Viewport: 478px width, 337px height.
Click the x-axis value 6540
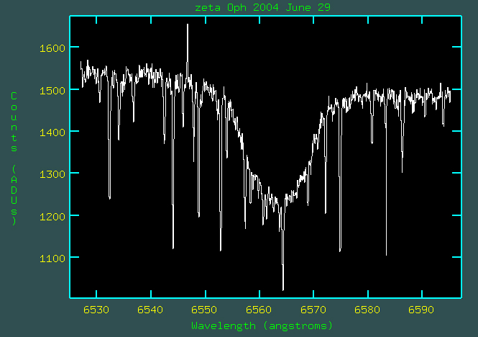pyautogui.click(x=150, y=310)
